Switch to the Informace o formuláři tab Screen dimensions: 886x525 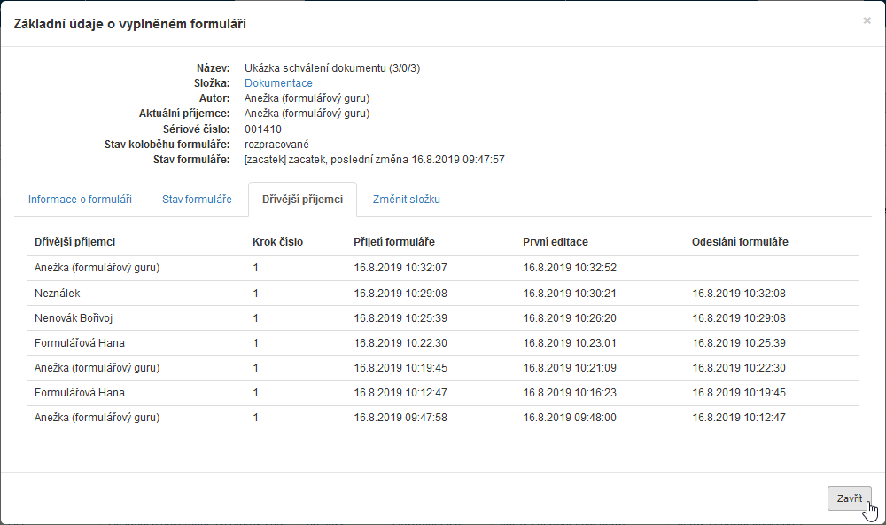pos(80,200)
